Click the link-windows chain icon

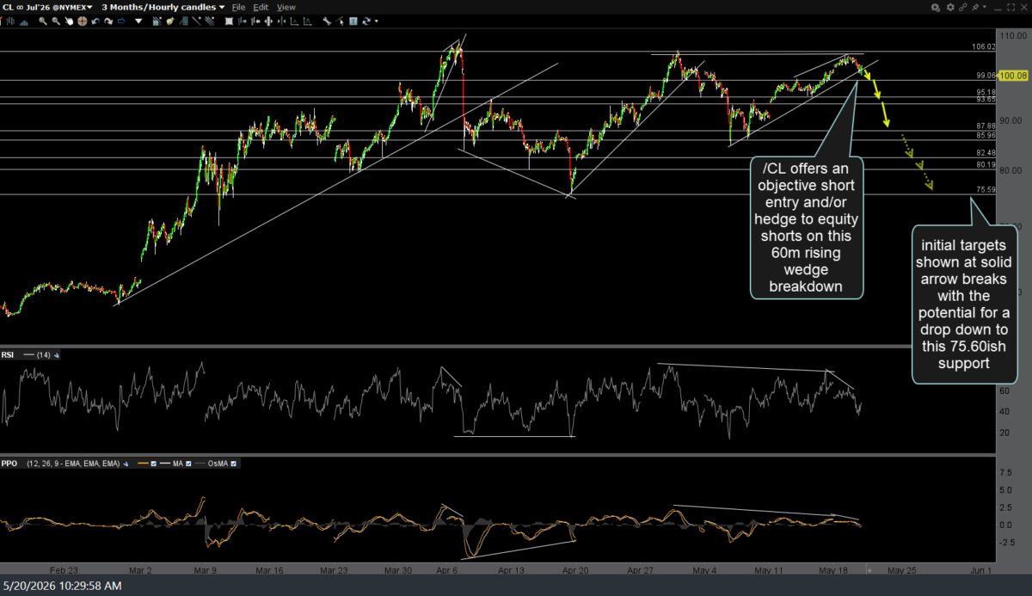pos(963,7)
